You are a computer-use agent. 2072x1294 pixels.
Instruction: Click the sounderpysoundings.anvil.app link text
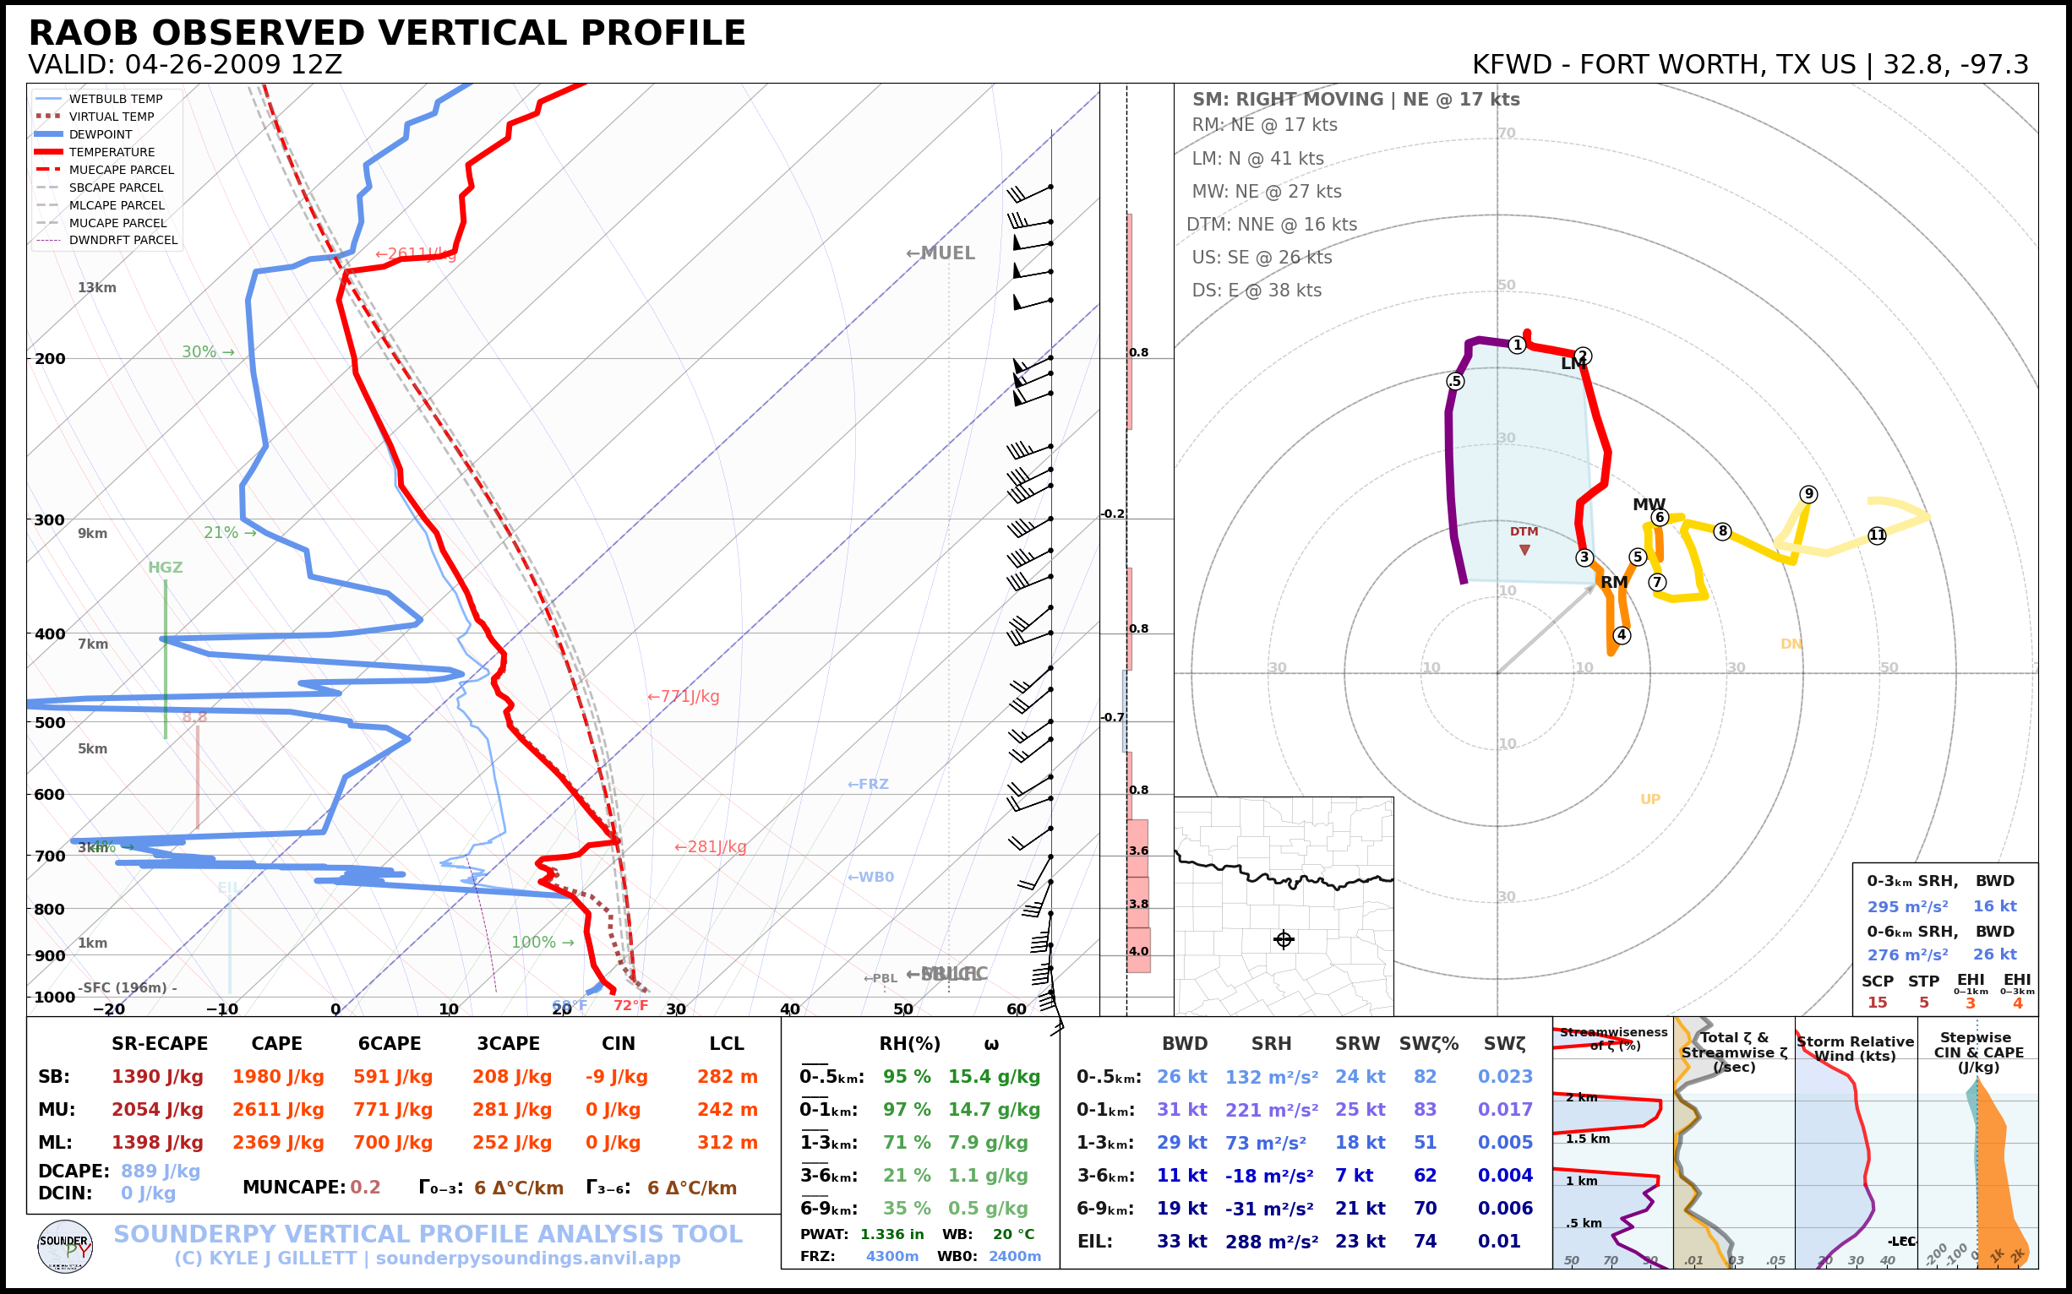coord(527,1258)
